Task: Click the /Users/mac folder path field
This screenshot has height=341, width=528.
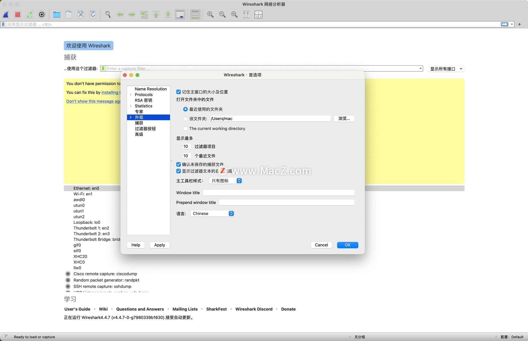Action: (x=270, y=119)
